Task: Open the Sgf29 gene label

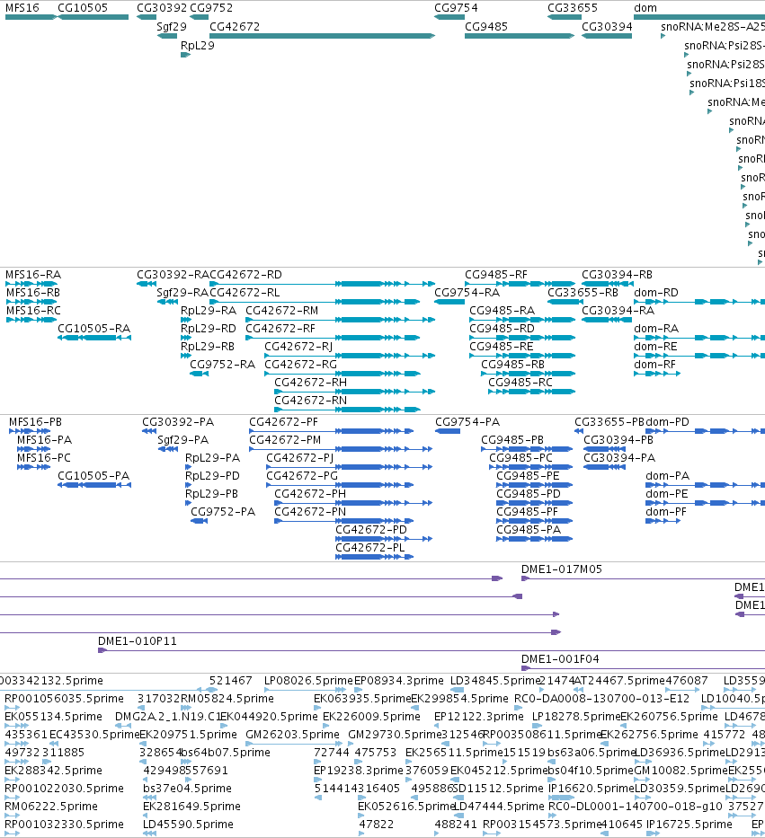Action: (x=172, y=27)
